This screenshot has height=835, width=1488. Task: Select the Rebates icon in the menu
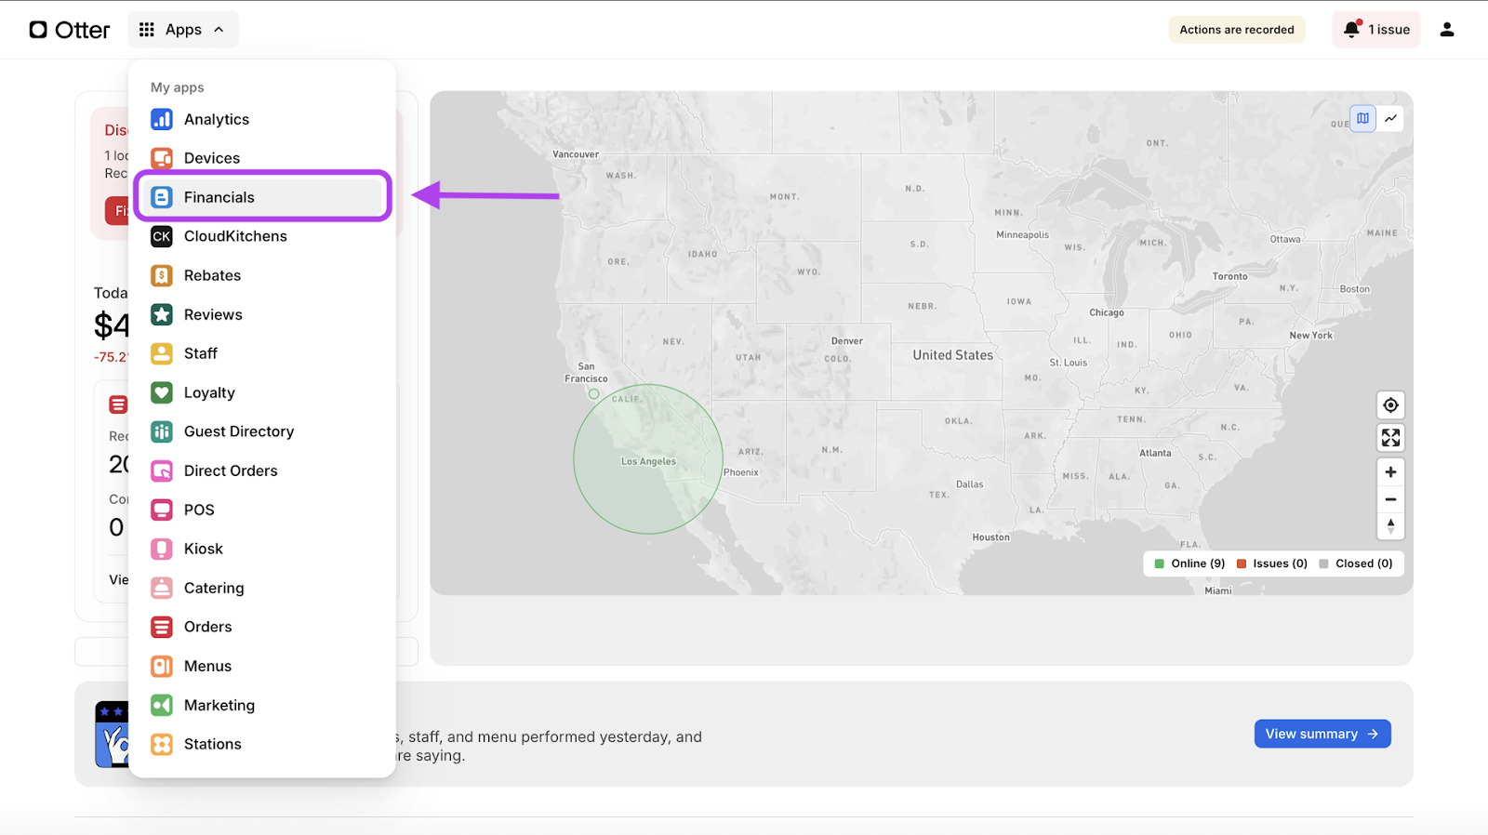162,275
